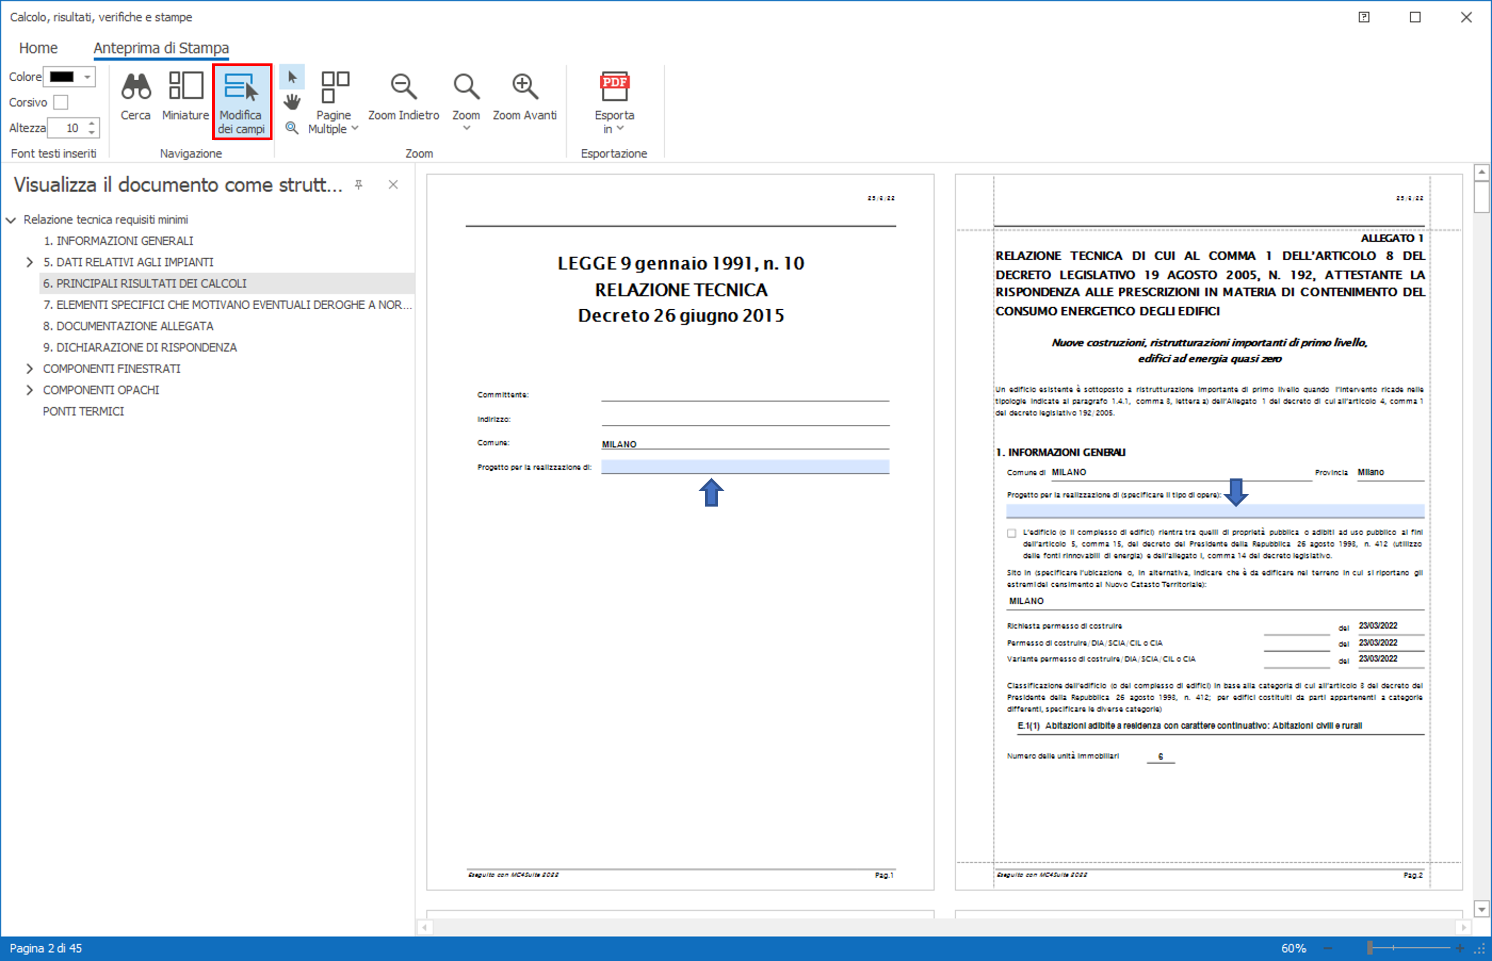The height and width of the screenshot is (961, 1492).
Task: Decrease the Altezza font height value
Action: (92, 132)
